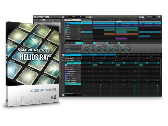Select the Perc group row
Screen dimensions: 168x126
[x=73, y=34]
